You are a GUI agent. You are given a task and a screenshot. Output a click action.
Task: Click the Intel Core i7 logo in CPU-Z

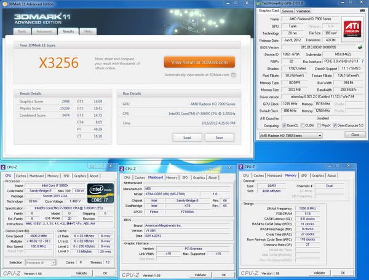(x=100, y=193)
